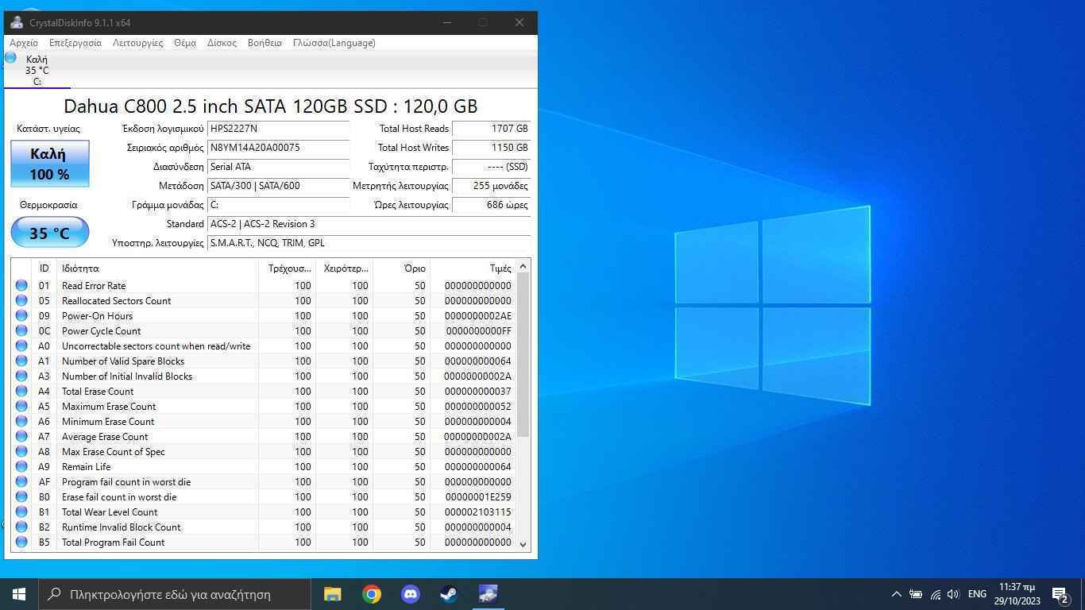Click the supported features field S.M.A.R.T., NCQ, TRIM, GPL
The width and height of the screenshot is (1085, 610).
369,243
